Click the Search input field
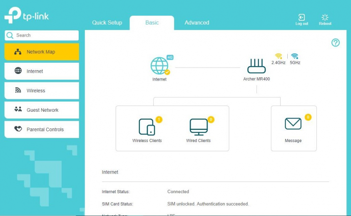351x216 pixels. click(x=45, y=35)
